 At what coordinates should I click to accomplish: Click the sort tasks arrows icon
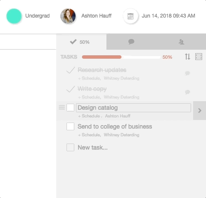188,57
